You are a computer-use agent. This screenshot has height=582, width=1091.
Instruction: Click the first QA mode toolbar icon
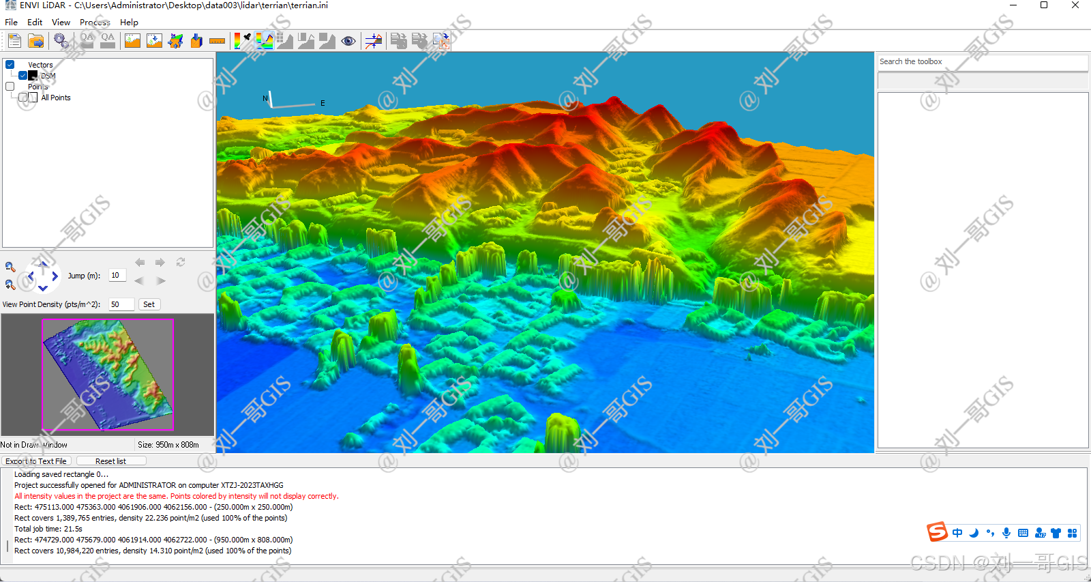(87, 41)
